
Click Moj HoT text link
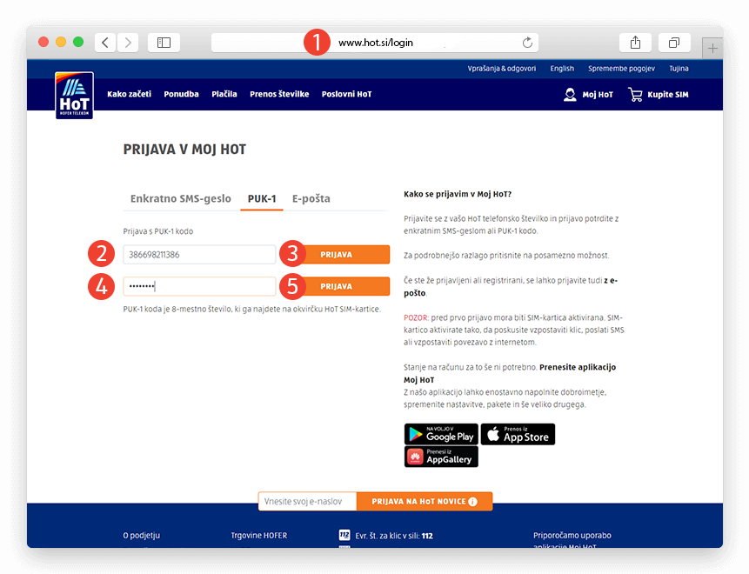point(598,95)
